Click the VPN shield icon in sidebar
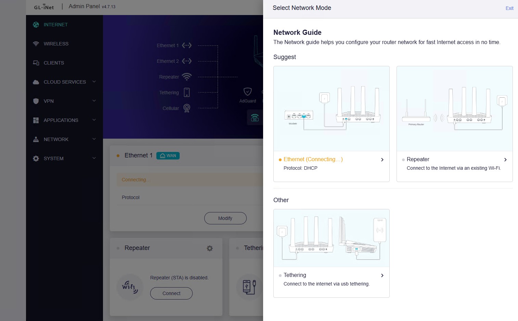 point(36,101)
